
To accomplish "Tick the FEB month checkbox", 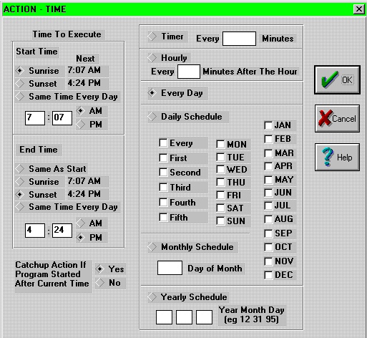I will pos(268,139).
